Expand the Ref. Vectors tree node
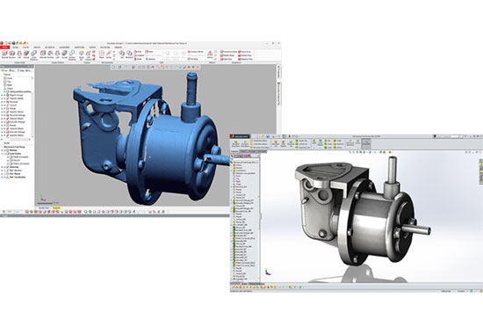 [x=2, y=171]
